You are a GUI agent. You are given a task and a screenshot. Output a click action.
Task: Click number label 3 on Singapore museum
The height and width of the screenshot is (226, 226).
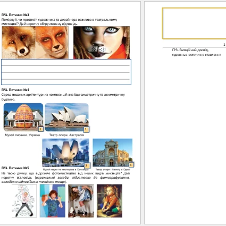tap(87, 165)
